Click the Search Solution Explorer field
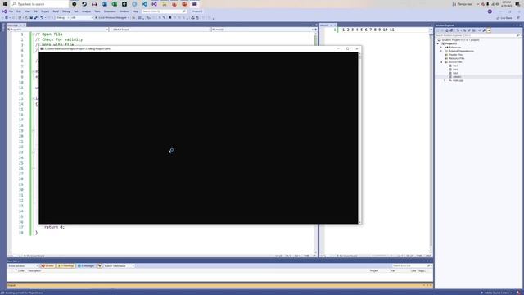The width and height of the screenshot is (524, 295). [478, 35]
